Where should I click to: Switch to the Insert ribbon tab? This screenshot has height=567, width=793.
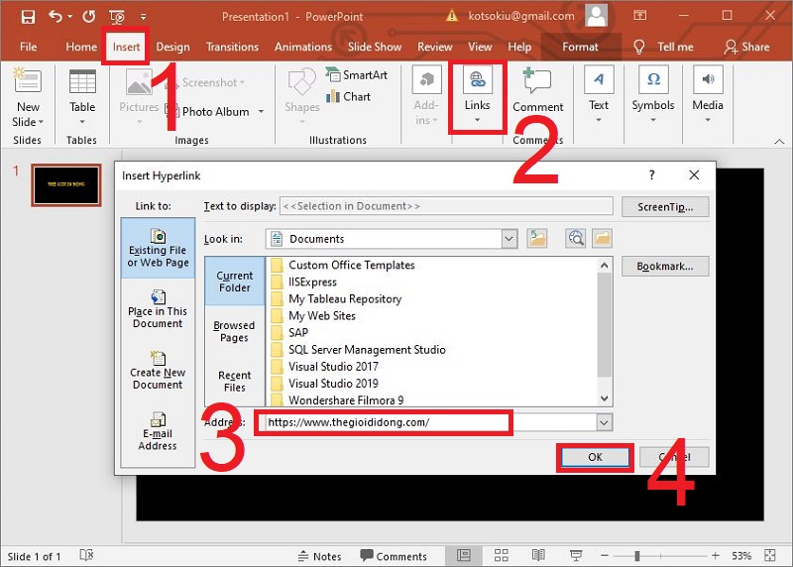tap(126, 47)
